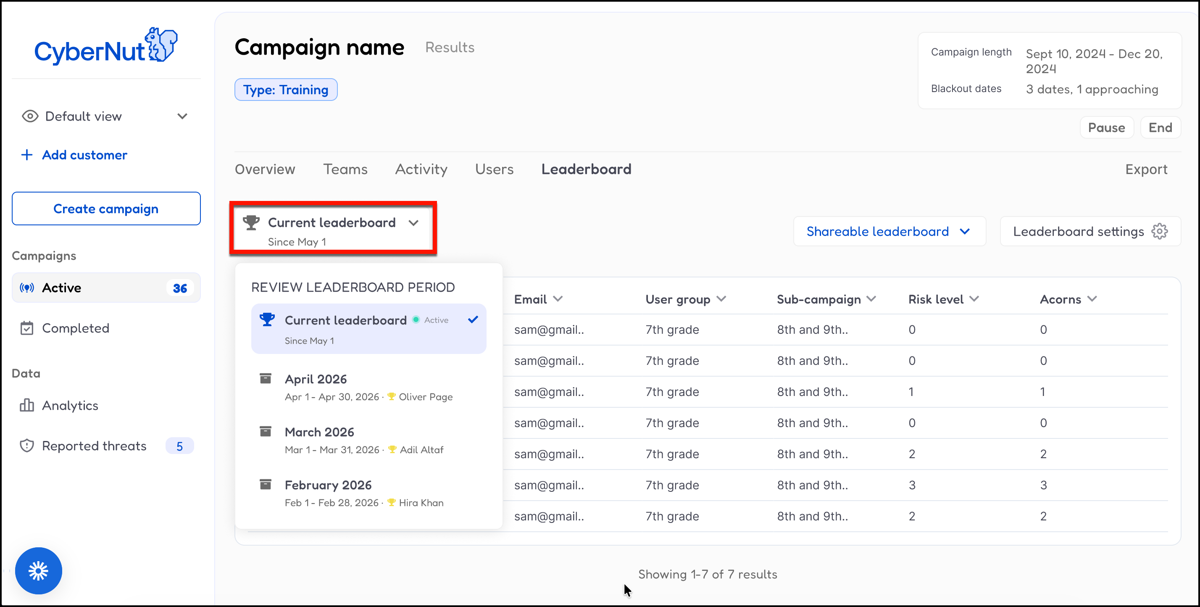Open the blue round help widget
Screen dimensions: 1200x607
point(39,570)
